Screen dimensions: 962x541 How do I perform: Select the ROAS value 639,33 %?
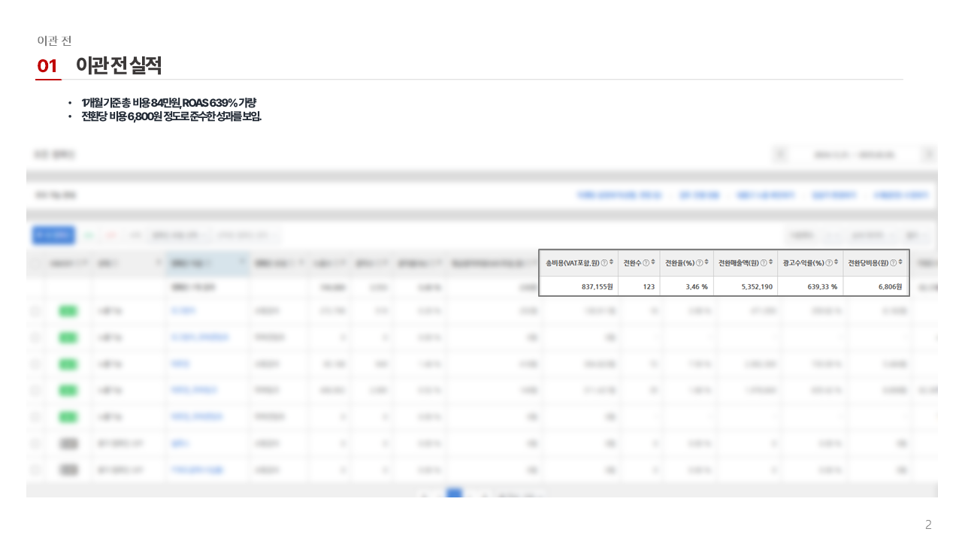tap(822, 286)
